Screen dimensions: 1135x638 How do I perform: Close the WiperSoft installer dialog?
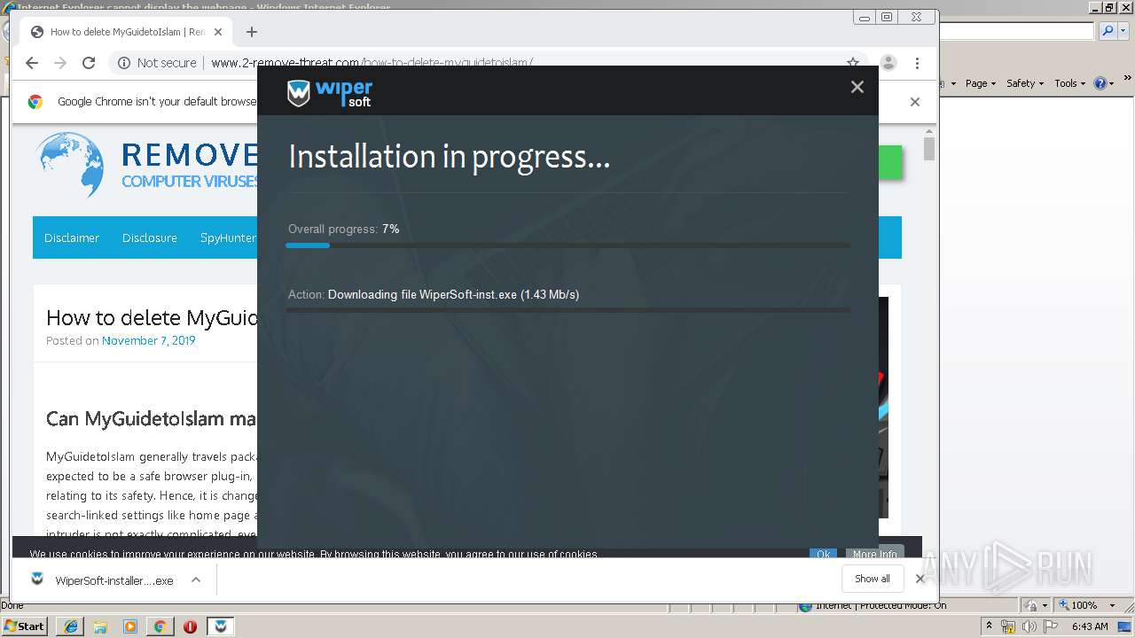point(857,87)
